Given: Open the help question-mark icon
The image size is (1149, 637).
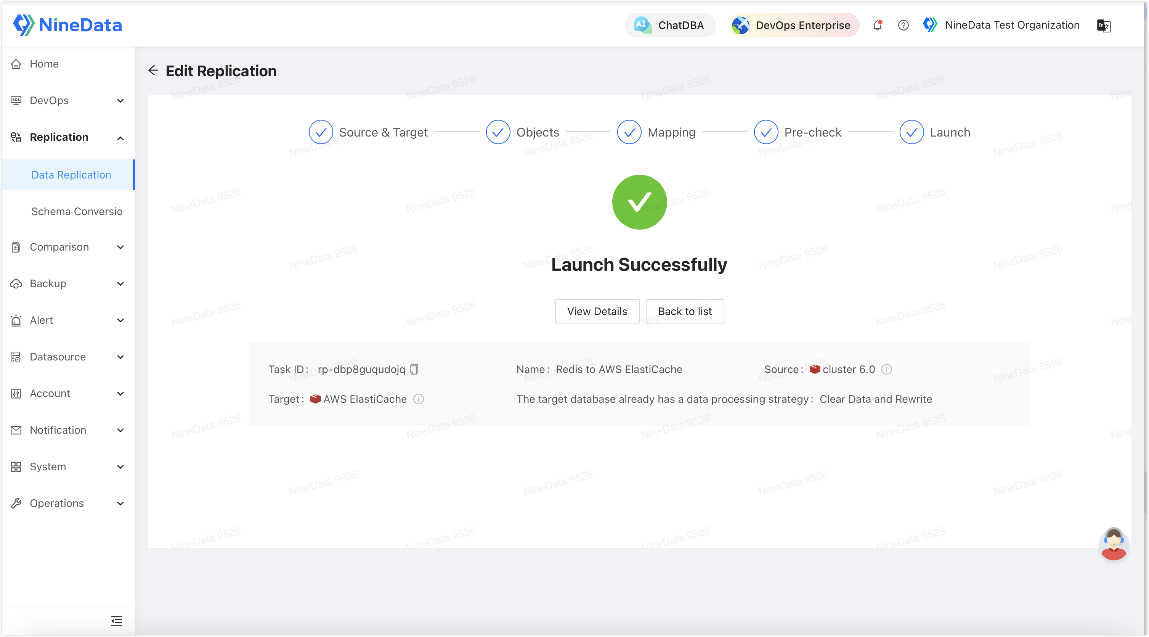Looking at the screenshot, I should point(903,25).
